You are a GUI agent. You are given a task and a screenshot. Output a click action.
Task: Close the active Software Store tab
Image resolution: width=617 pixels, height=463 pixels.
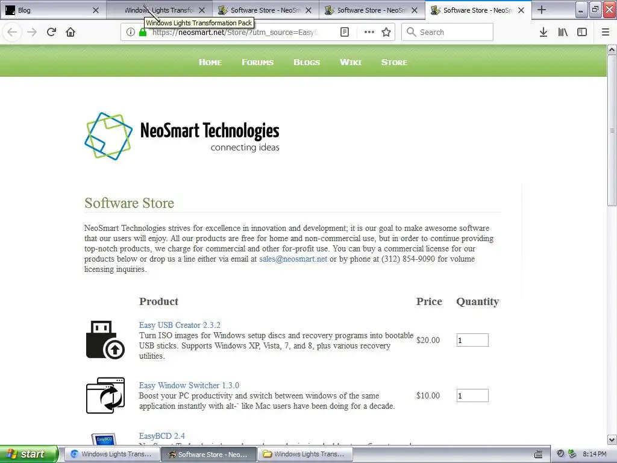[521, 10]
